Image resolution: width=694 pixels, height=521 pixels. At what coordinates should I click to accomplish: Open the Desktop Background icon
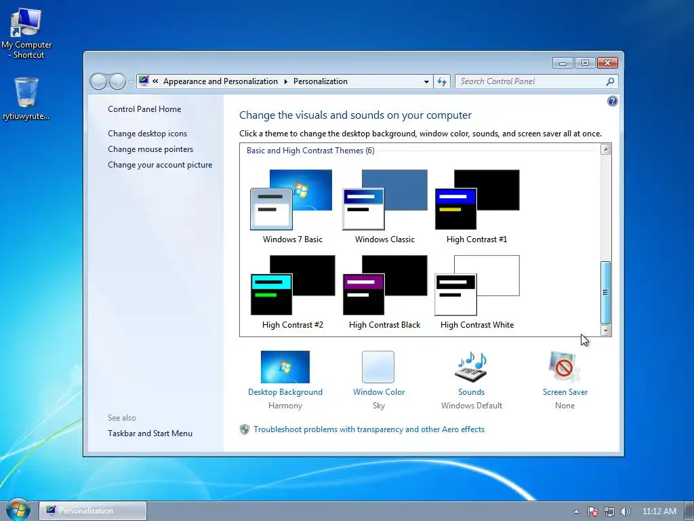tap(285, 367)
